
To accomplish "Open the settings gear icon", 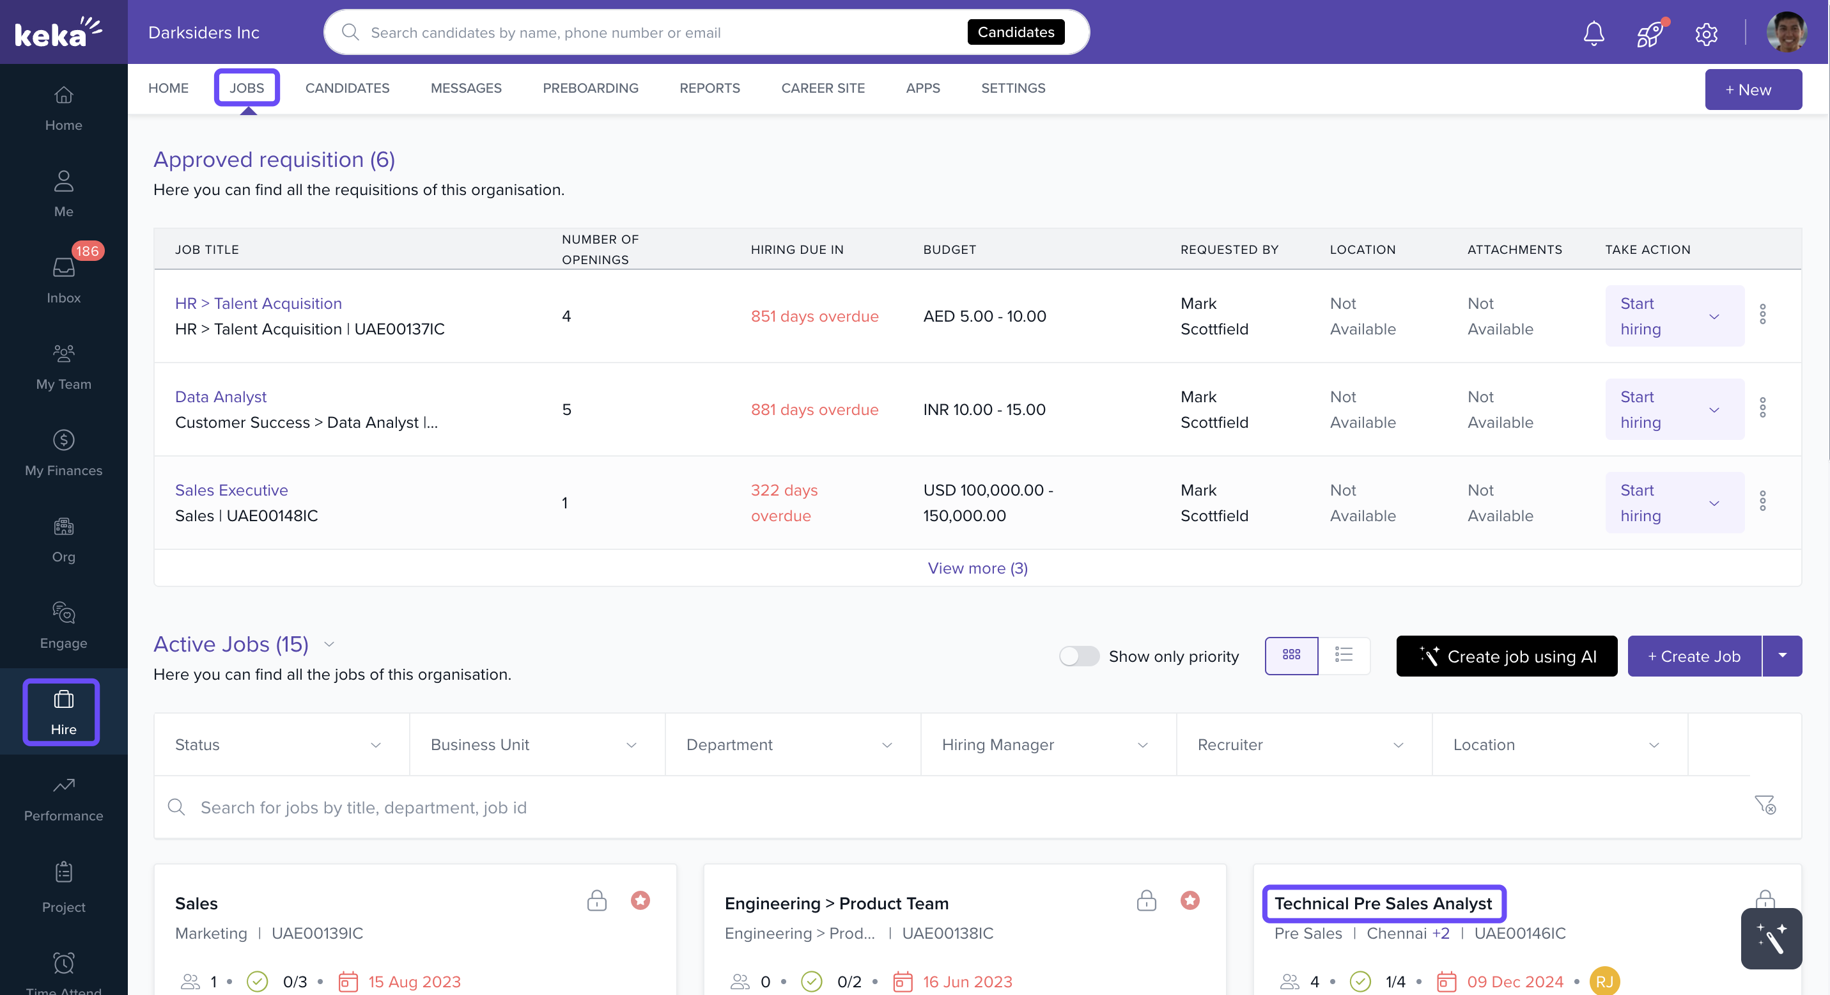I will coord(1706,33).
